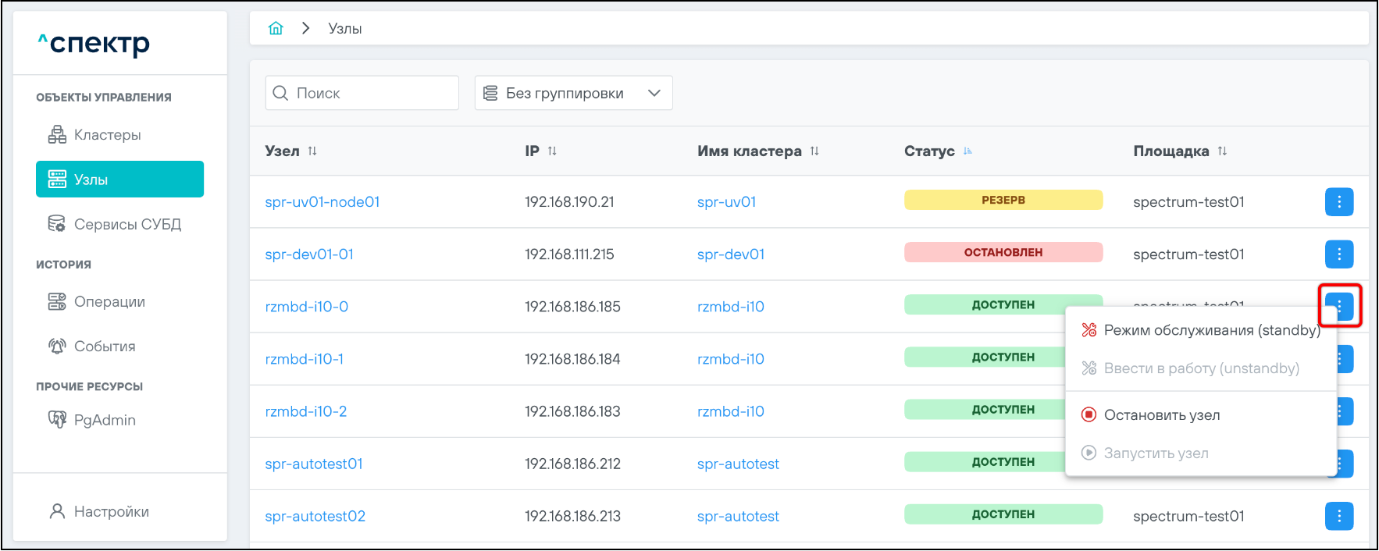The image size is (1379, 551).
Task: Toggle Статус column sort icon
Action: (x=967, y=151)
